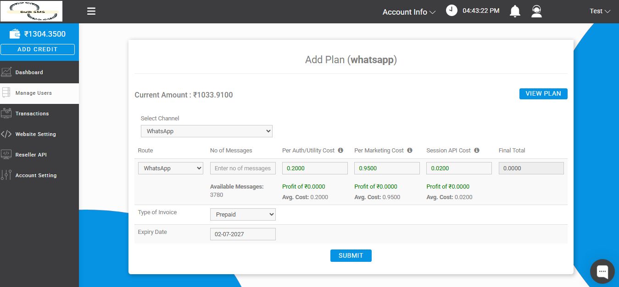Click the VIEW PLAN button
The image size is (619, 287).
[x=543, y=93]
